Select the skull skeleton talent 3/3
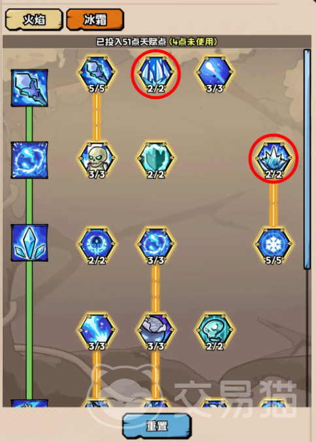 (x=97, y=160)
